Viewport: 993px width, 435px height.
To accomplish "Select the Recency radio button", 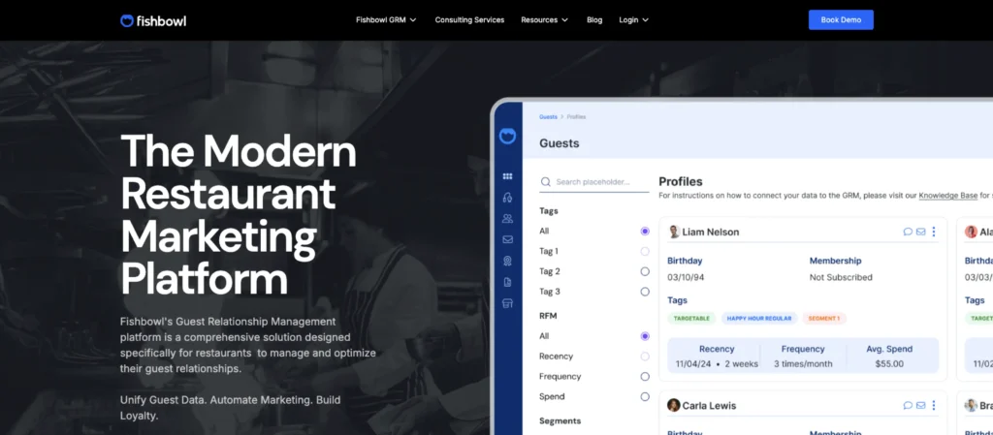I will click(645, 357).
